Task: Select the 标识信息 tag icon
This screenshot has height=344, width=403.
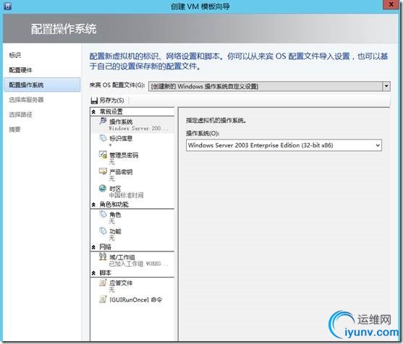Action: (x=103, y=138)
